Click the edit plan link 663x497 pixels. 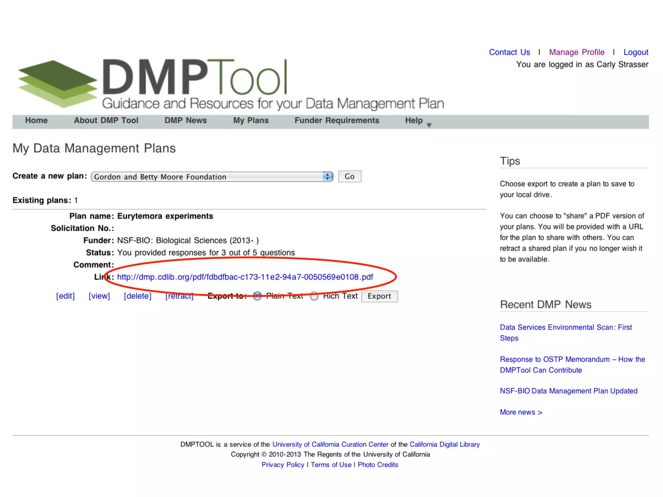[65, 296]
